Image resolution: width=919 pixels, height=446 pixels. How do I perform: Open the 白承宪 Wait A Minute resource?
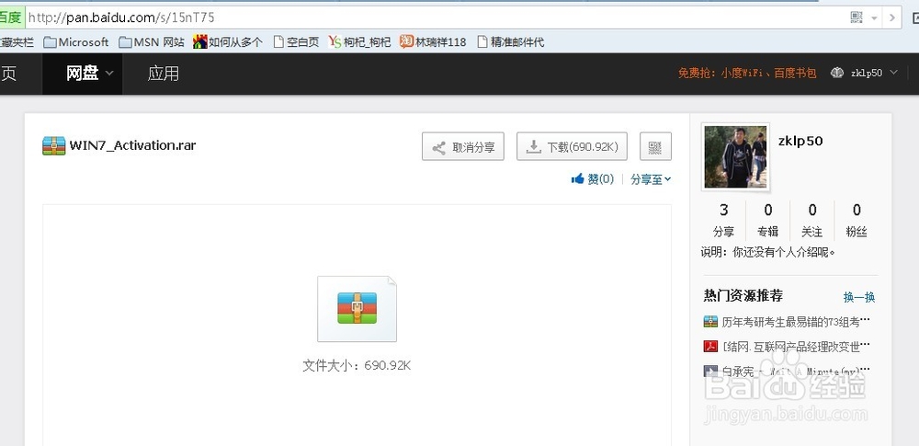coord(796,372)
